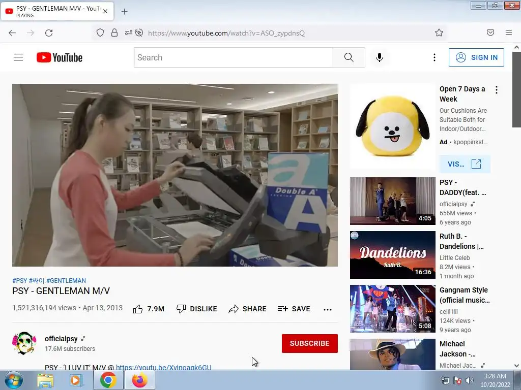Close the PSY - GENTLEMAN tab
This screenshot has width=521, height=390.
tap(105, 11)
